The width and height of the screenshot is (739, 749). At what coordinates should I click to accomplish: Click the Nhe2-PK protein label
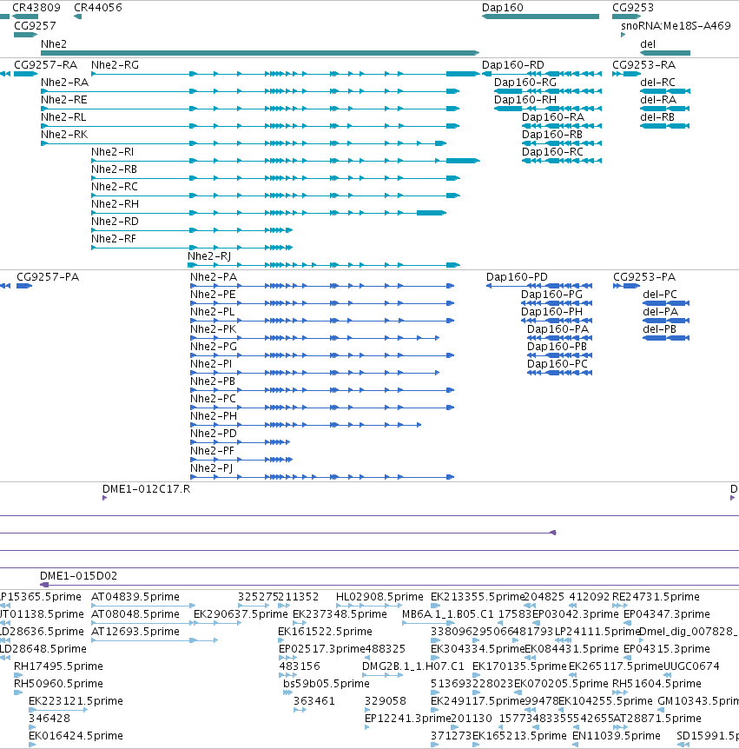pyautogui.click(x=213, y=329)
